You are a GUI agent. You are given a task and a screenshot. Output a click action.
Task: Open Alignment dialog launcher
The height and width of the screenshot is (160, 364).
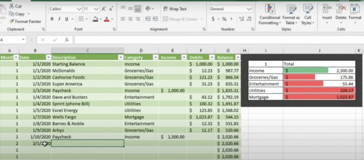tap(204, 29)
